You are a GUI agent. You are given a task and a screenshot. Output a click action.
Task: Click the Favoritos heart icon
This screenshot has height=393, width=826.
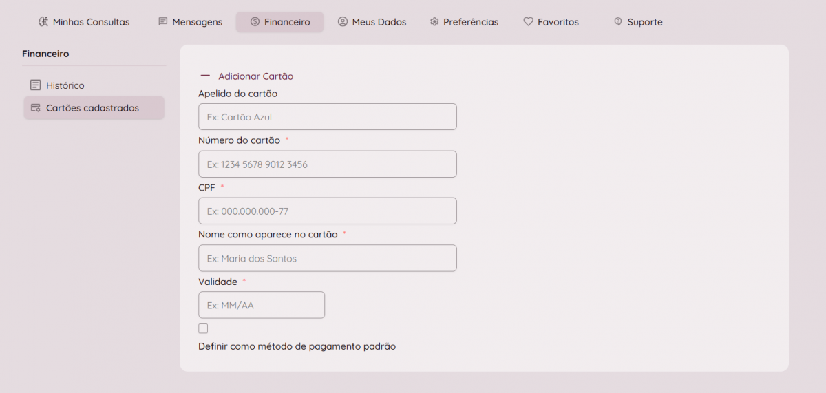click(x=529, y=22)
